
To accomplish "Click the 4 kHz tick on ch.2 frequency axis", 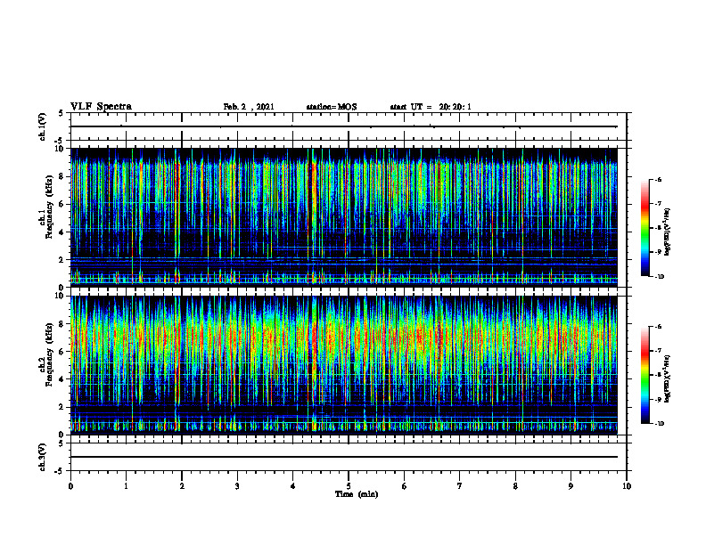I will (x=62, y=379).
